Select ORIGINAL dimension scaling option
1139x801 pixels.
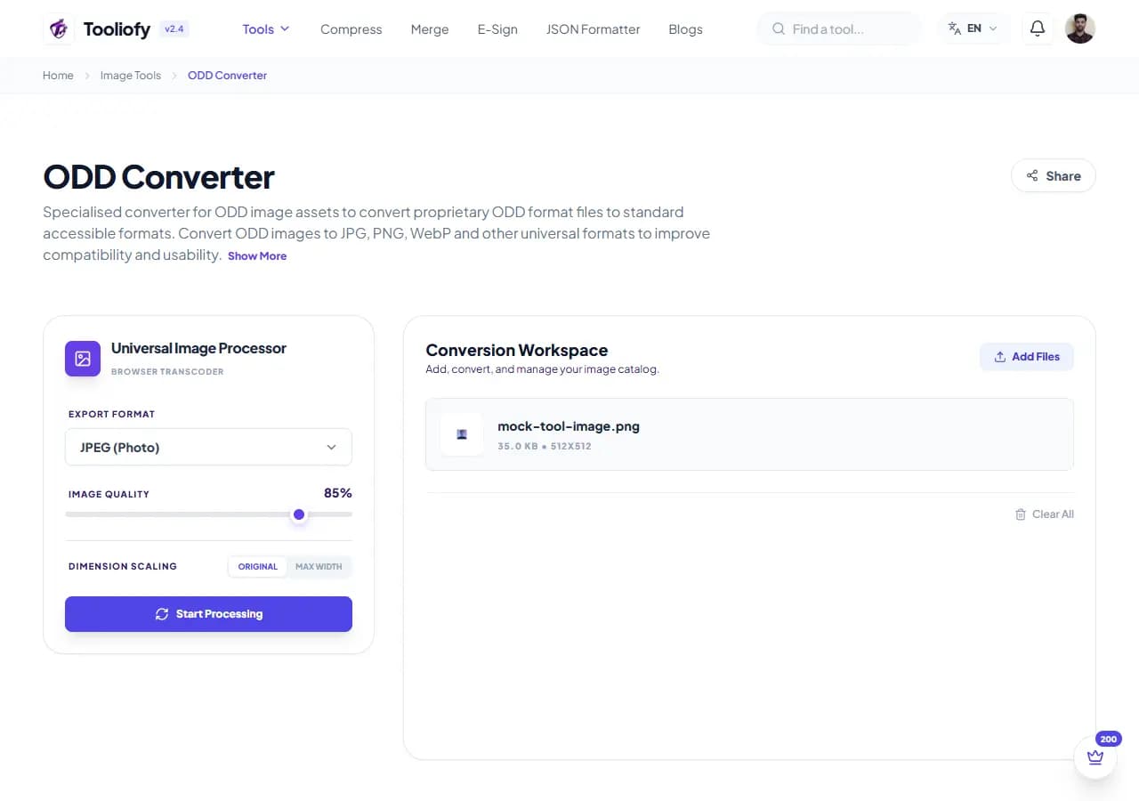(258, 566)
